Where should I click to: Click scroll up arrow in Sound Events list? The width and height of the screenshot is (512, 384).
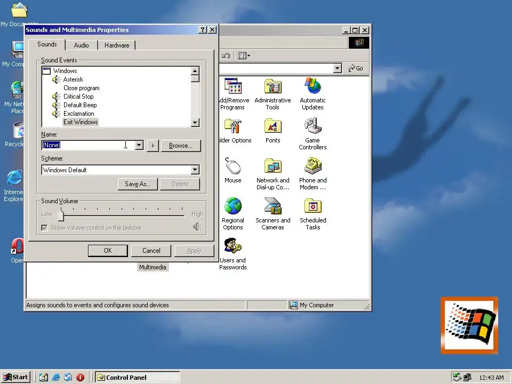coord(195,71)
